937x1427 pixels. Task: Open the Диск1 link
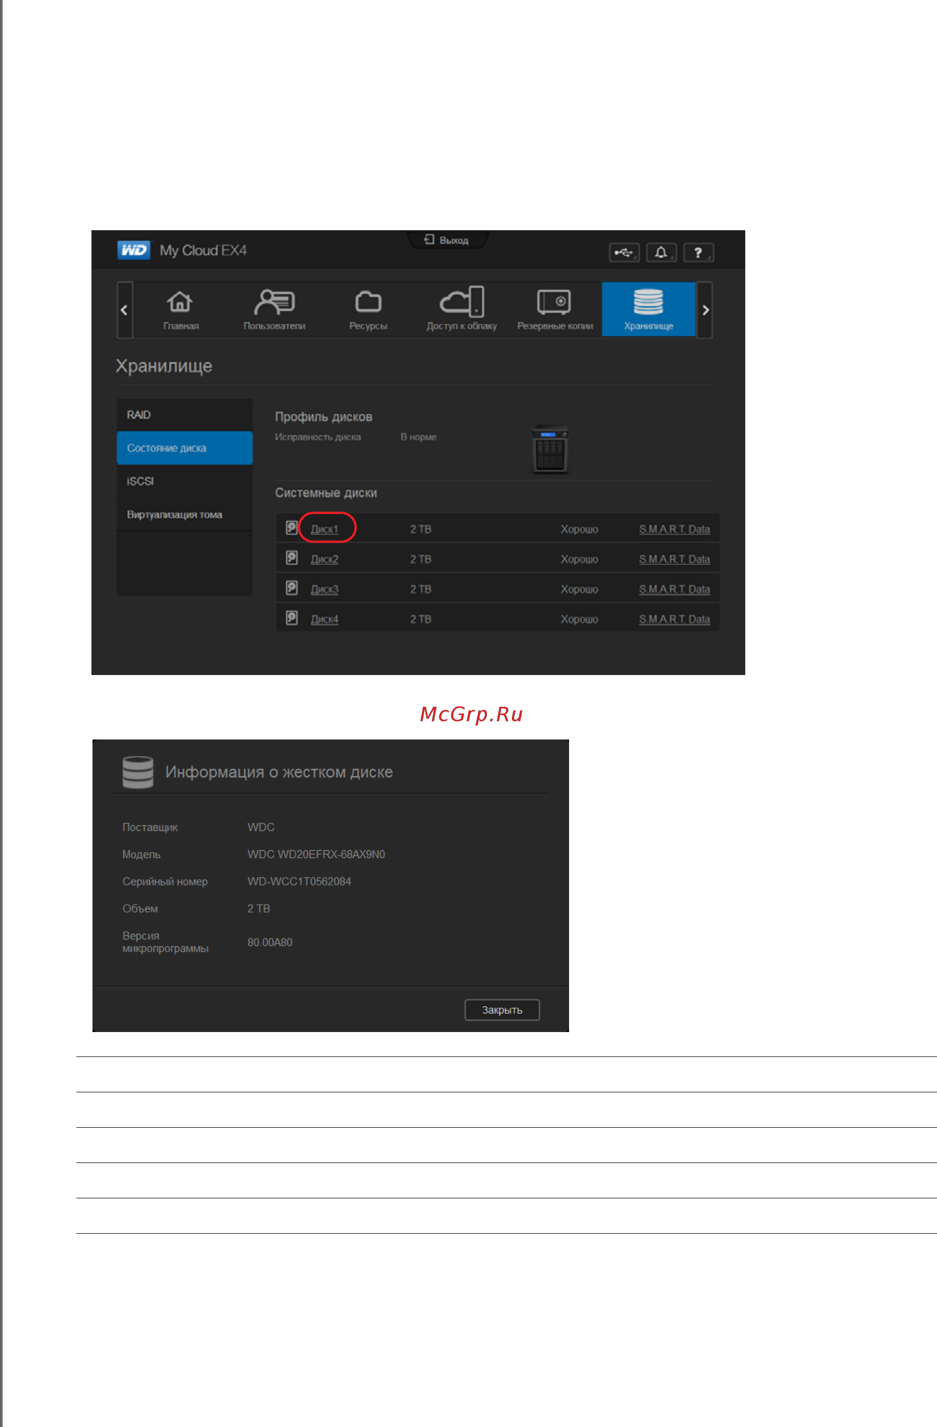pyautogui.click(x=324, y=529)
